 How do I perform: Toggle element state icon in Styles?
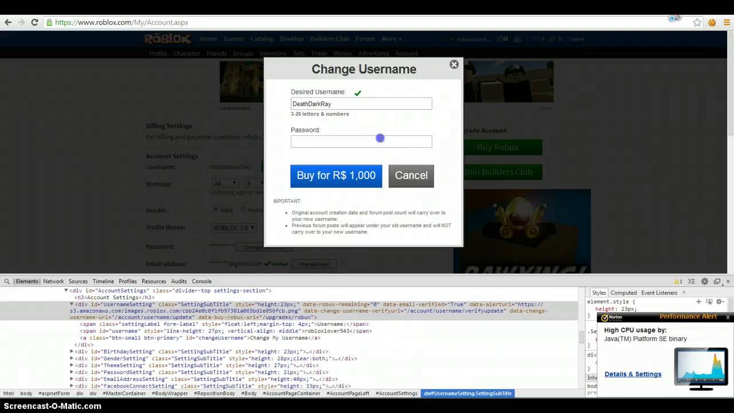tap(709, 302)
